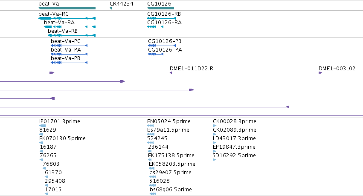Select beat-Va-PA protein feature

[x=69, y=54]
